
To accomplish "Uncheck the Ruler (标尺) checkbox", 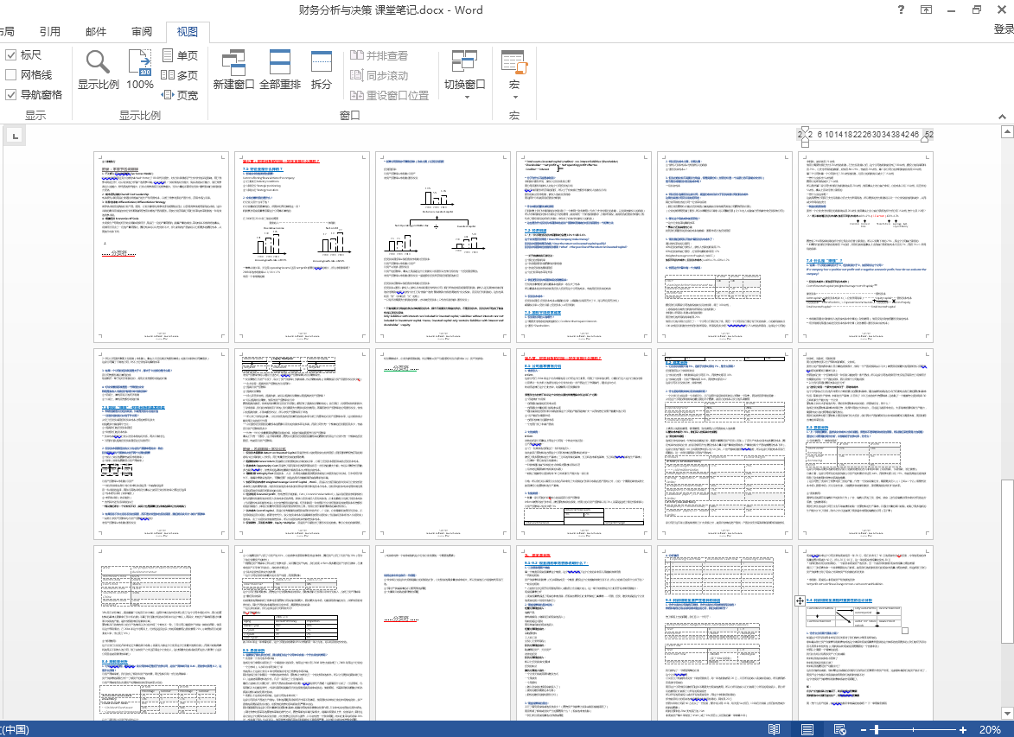I will (x=11, y=55).
